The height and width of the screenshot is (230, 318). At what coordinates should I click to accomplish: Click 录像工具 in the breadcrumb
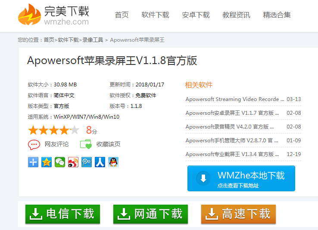pyautogui.click(x=93, y=40)
